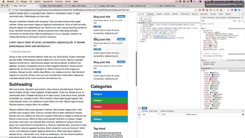Toggle the device toolbar icon
The image size is (245, 138).
pos(143,14)
